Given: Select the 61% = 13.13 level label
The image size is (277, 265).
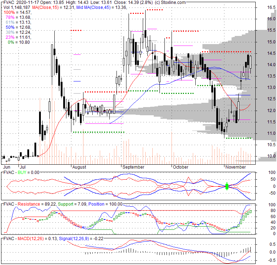Looking at the screenshot, I should coord(18,22).
